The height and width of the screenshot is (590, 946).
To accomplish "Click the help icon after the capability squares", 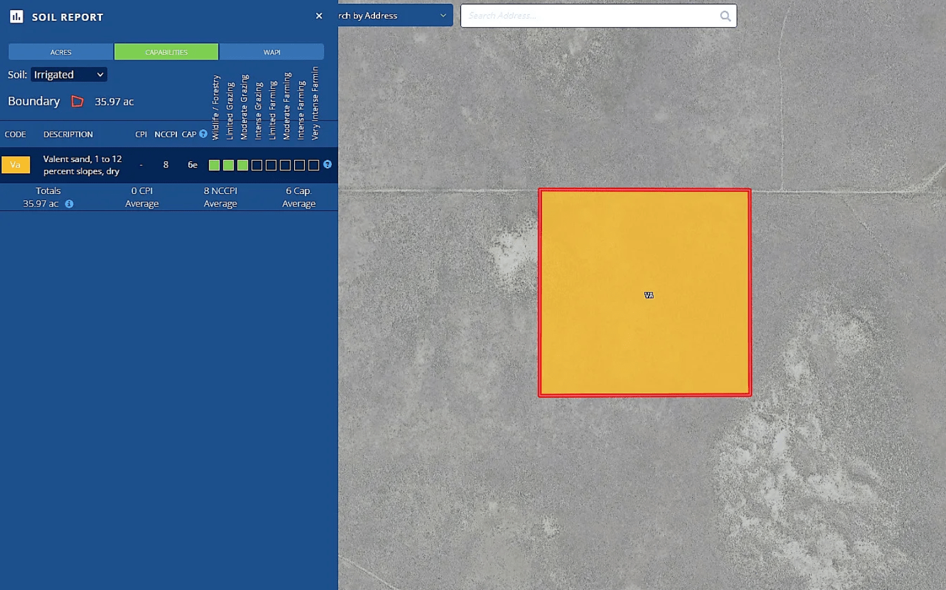I will [327, 164].
